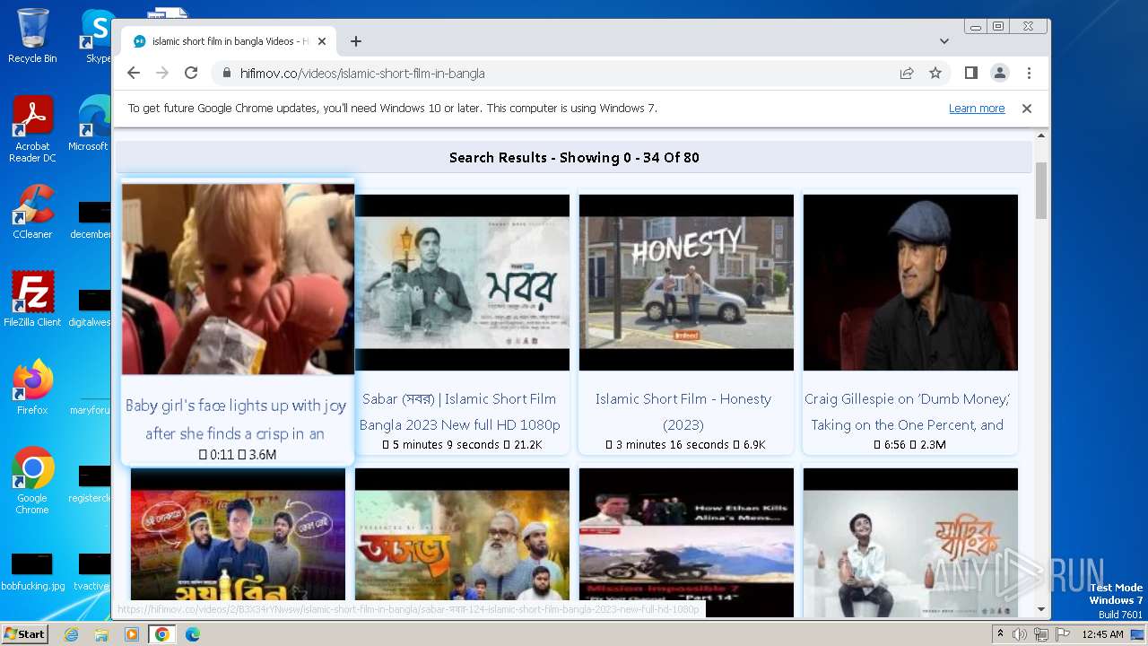Go back to previous page in Chrome
This screenshot has height=646, width=1148.
click(x=134, y=73)
